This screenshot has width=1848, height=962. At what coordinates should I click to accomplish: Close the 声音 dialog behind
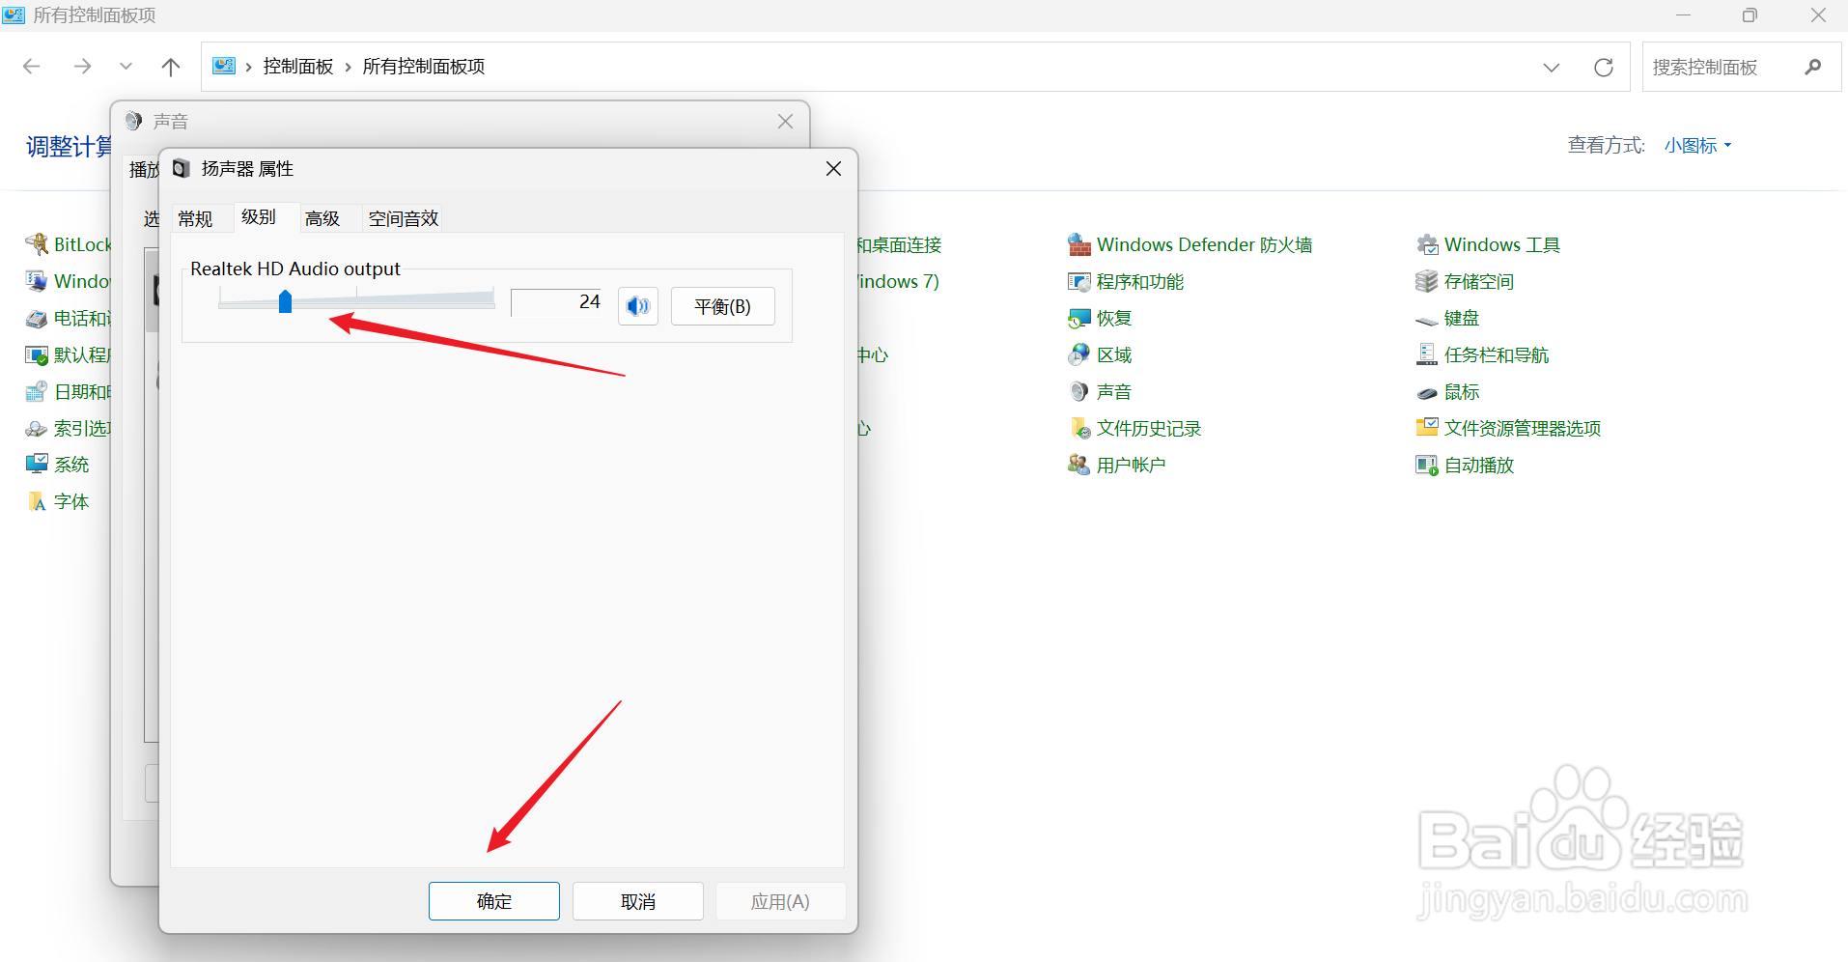[x=786, y=122]
